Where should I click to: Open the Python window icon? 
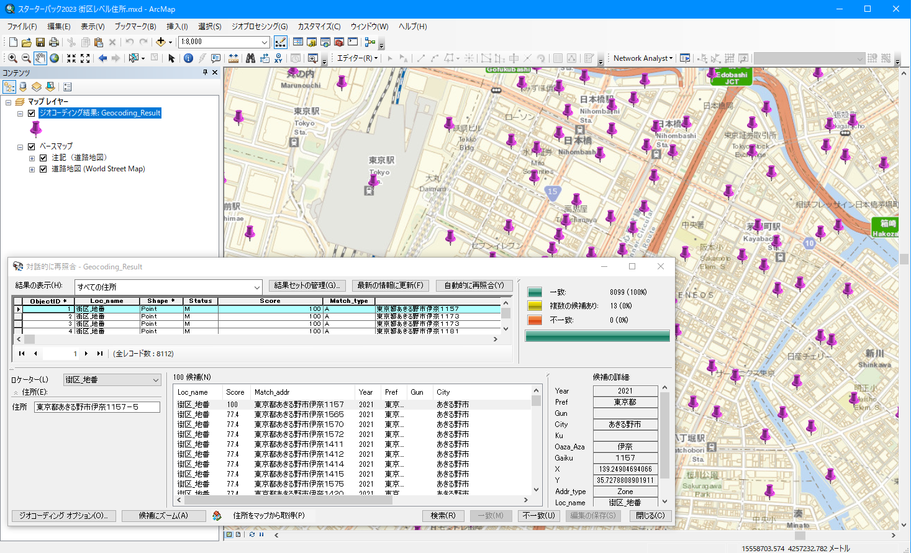coord(353,42)
